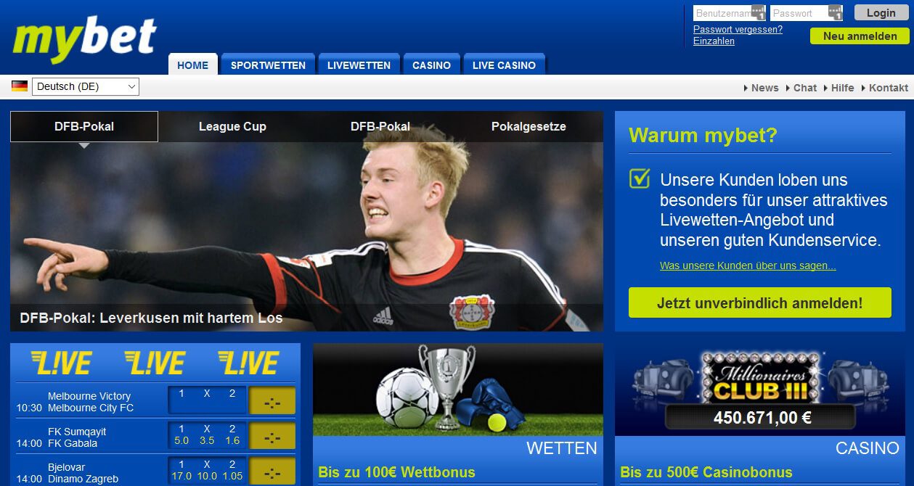Viewport: 914px width, 486px height.
Task: Click the key icon in the Benutzername field
Action: (x=758, y=13)
